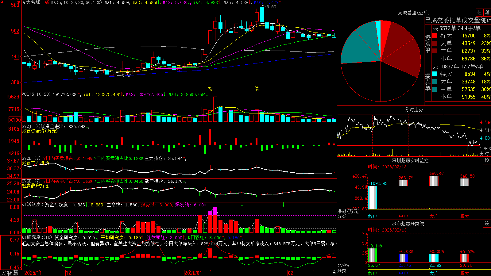The width and height of the screenshot is (491, 276).
Task: Click the buy value 69786
Action: click(469, 59)
